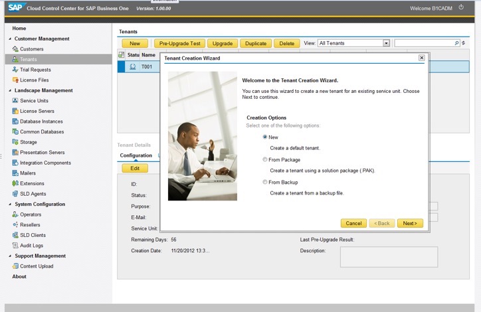Close the Tenant Creation Wizard dialog

point(422,58)
